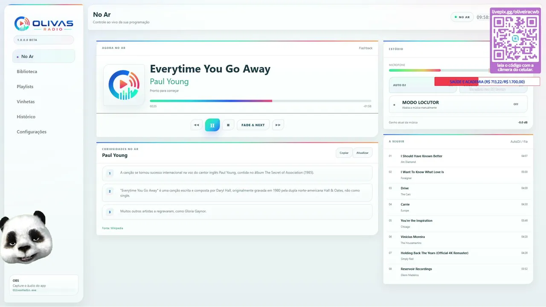Select Vinhetas in the sidebar
The image size is (546, 307).
point(26,101)
